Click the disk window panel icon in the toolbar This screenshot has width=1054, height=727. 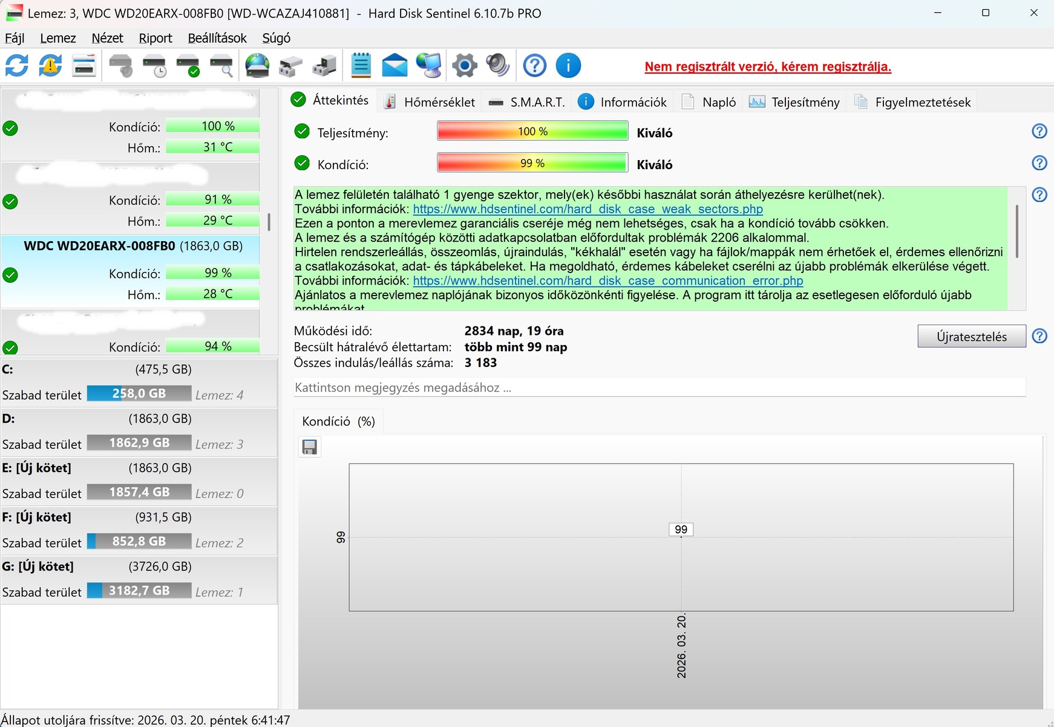pos(84,66)
